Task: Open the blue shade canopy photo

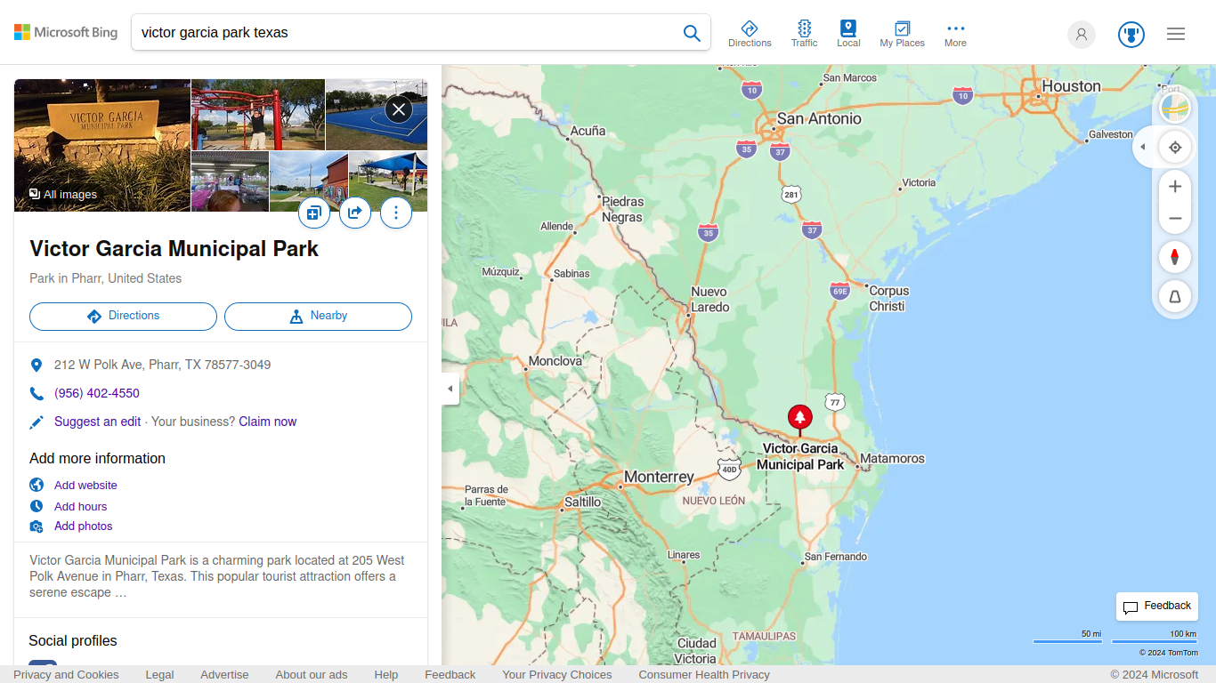Action: (x=388, y=181)
